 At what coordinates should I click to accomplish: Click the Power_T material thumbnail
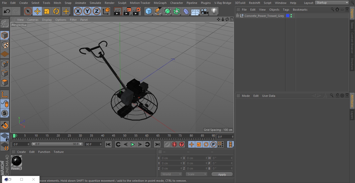(16, 161)
